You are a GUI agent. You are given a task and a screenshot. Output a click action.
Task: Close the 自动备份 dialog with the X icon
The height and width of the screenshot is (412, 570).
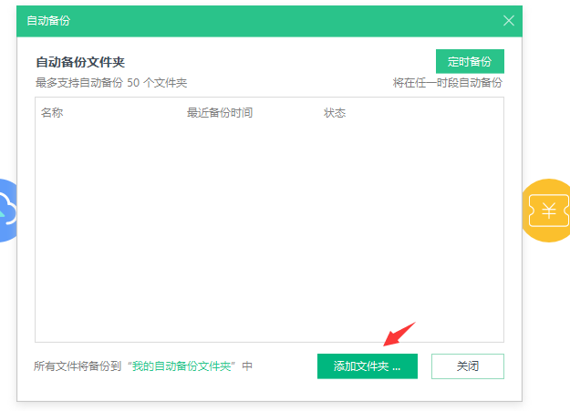pos(509,20)
